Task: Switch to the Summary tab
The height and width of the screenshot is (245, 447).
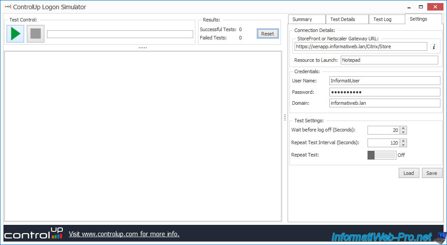Action: (x=307, y=19)
